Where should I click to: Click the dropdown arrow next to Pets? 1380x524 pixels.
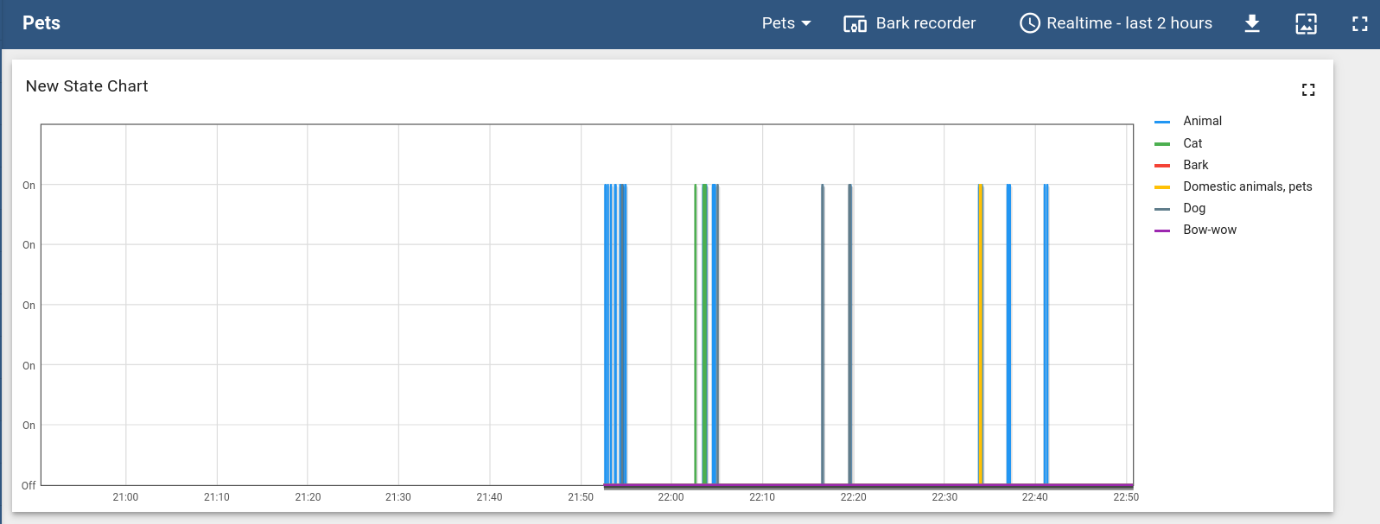(806, 23)
